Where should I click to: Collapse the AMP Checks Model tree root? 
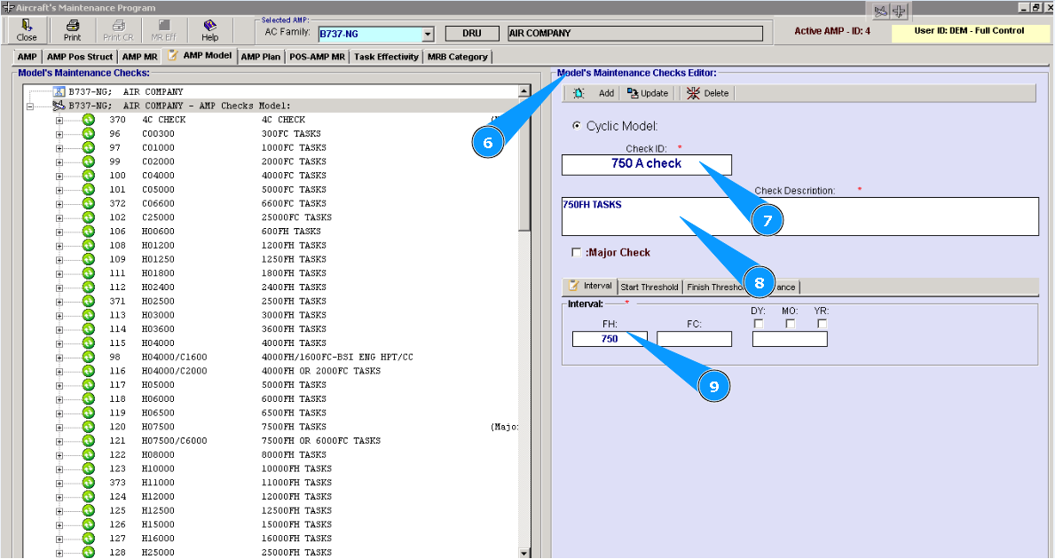(30, 106)
